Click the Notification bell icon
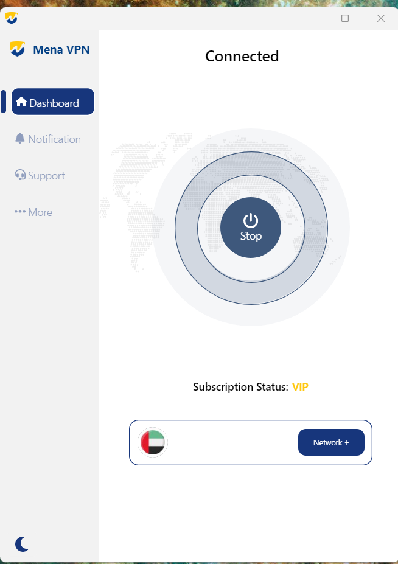Screen dimensions: 398x564 click(20, 138)
